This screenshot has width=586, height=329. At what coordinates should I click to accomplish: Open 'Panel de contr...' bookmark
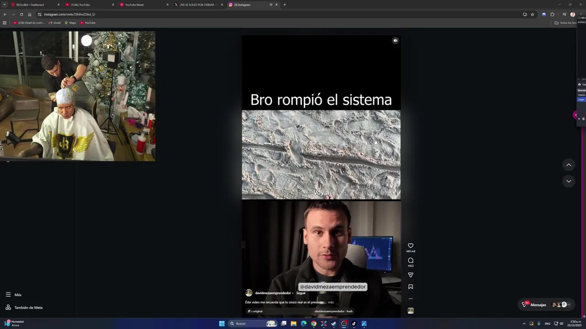click(x=29, y=23)
